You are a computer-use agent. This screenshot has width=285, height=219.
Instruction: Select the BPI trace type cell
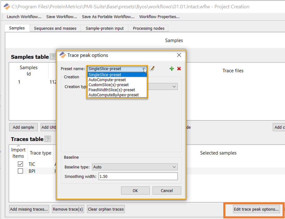[x=32, y=171]
